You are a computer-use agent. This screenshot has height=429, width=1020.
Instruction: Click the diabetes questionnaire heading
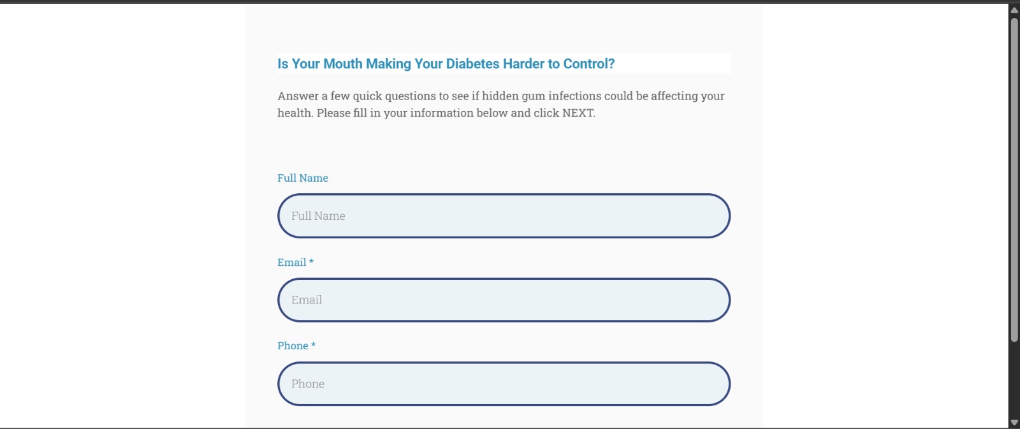[446, 64]
